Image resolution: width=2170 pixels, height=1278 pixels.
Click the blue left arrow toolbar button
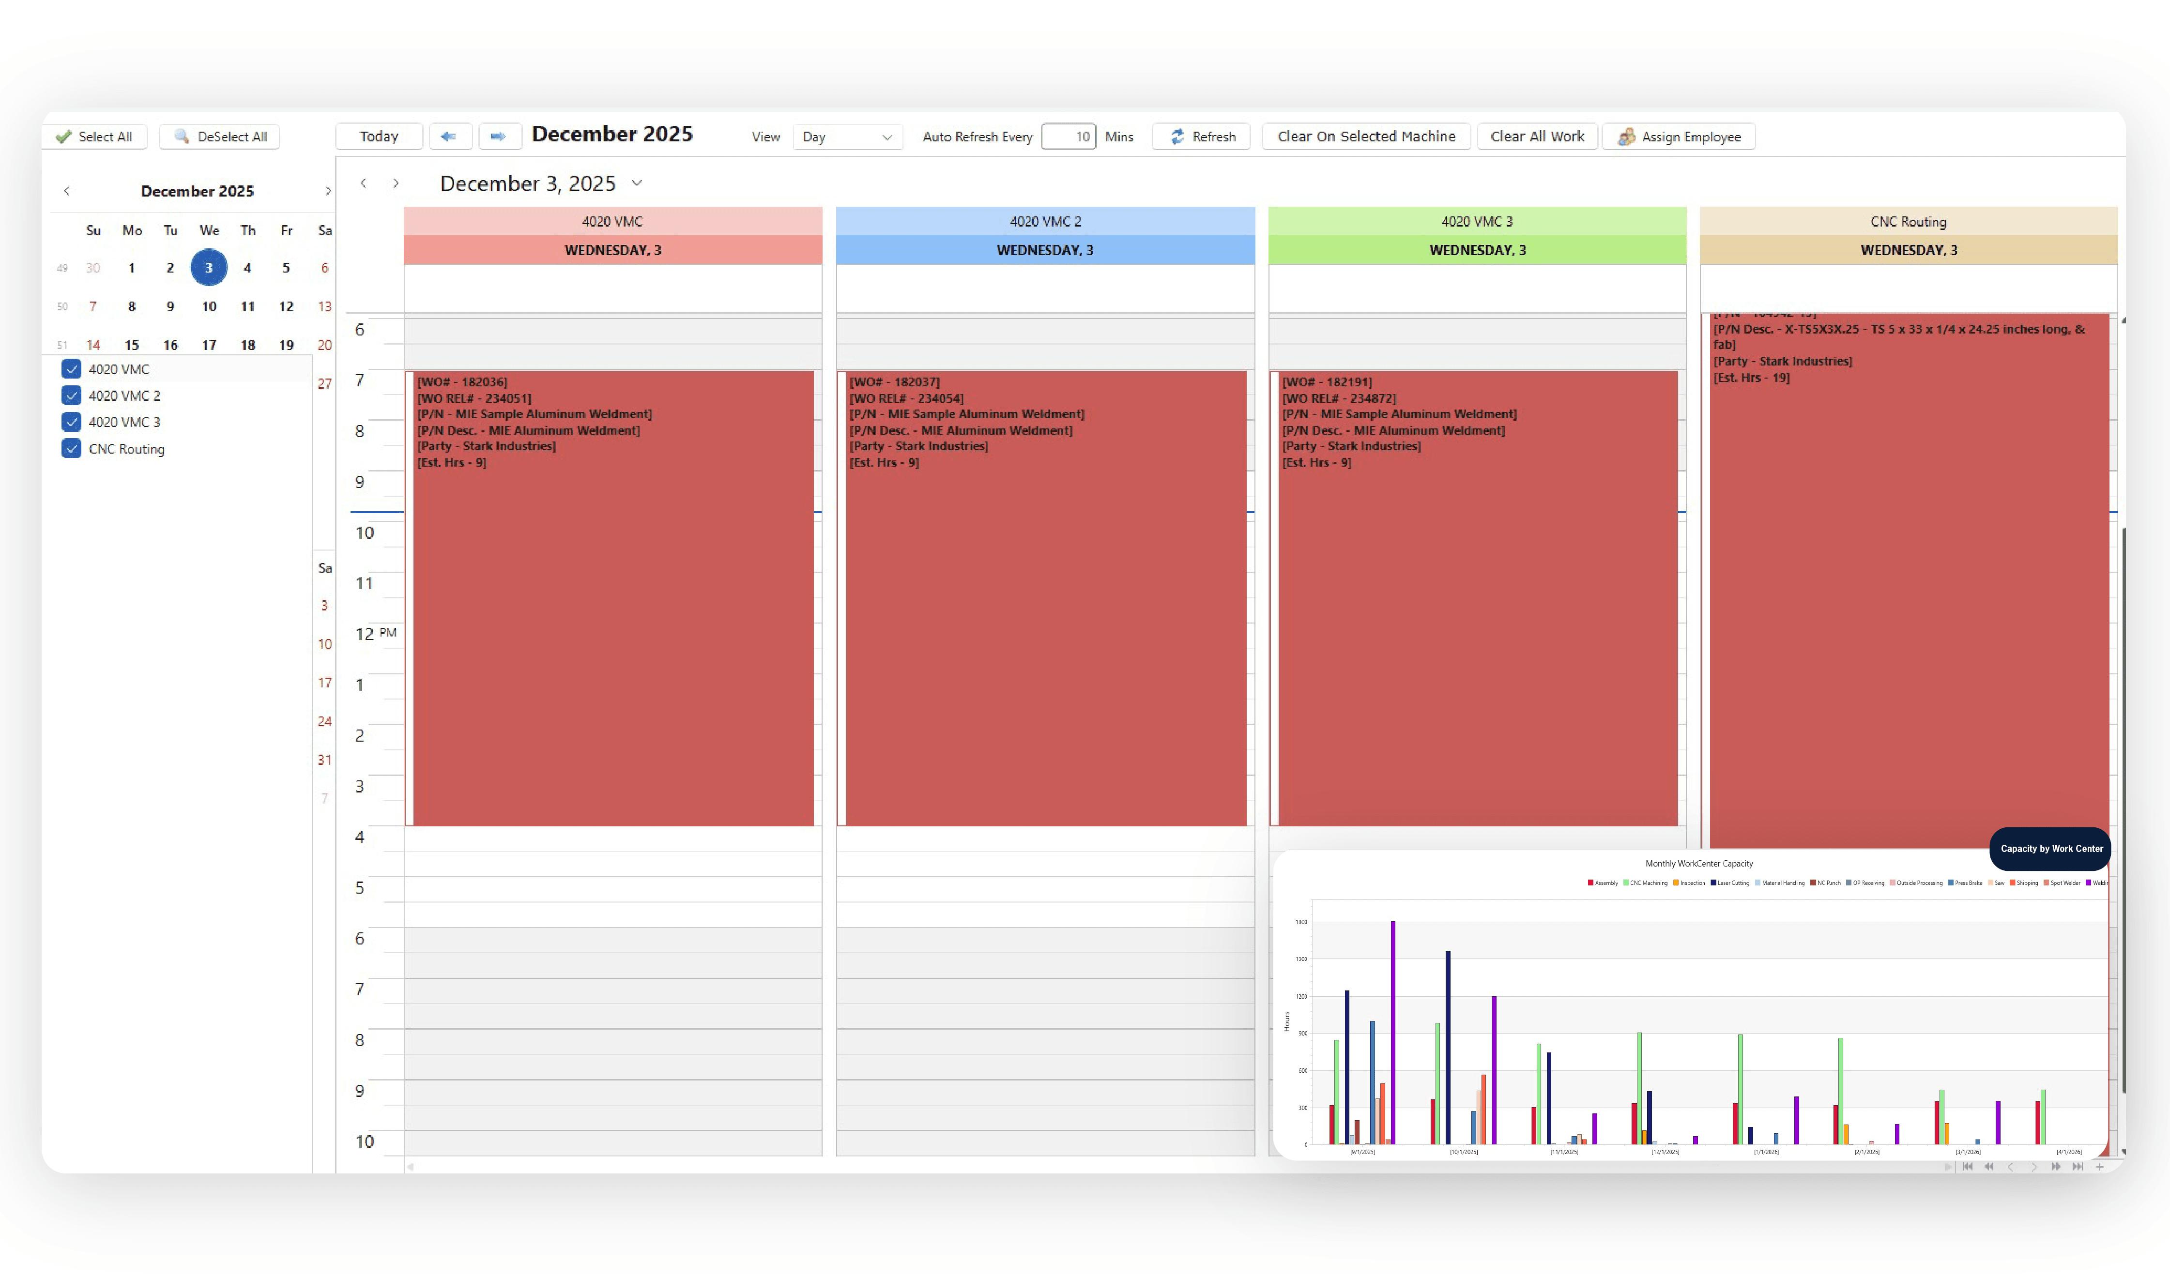click(449, 136)
